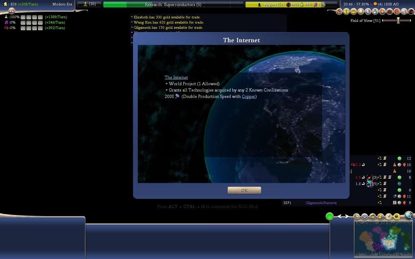The width and height of the screenshot is (415, 259).
Task: Click the green End Turn button
Action: [x=329, y=216]
